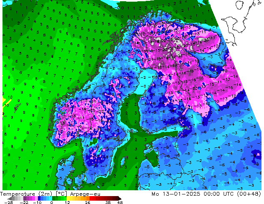The height and width of the screenshot is (204, 264).
Task: Click the yellow warm patch on the left map edge
Action: pyautogui.click(x=7, y=102)
